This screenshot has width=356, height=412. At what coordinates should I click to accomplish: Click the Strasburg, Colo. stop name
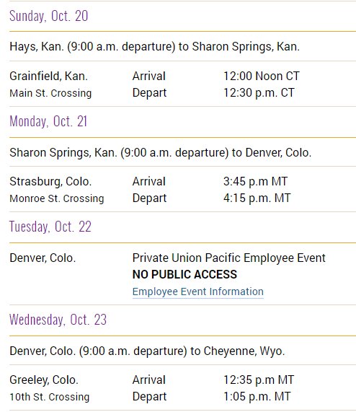[x=50, y=182]
